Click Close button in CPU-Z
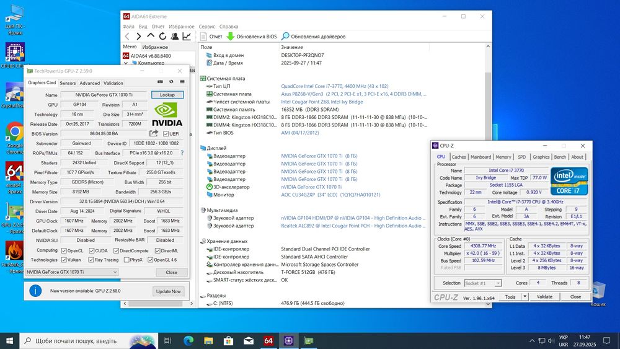Image resolution: width=620 pixels, height=349 pixels. point(575,296)
